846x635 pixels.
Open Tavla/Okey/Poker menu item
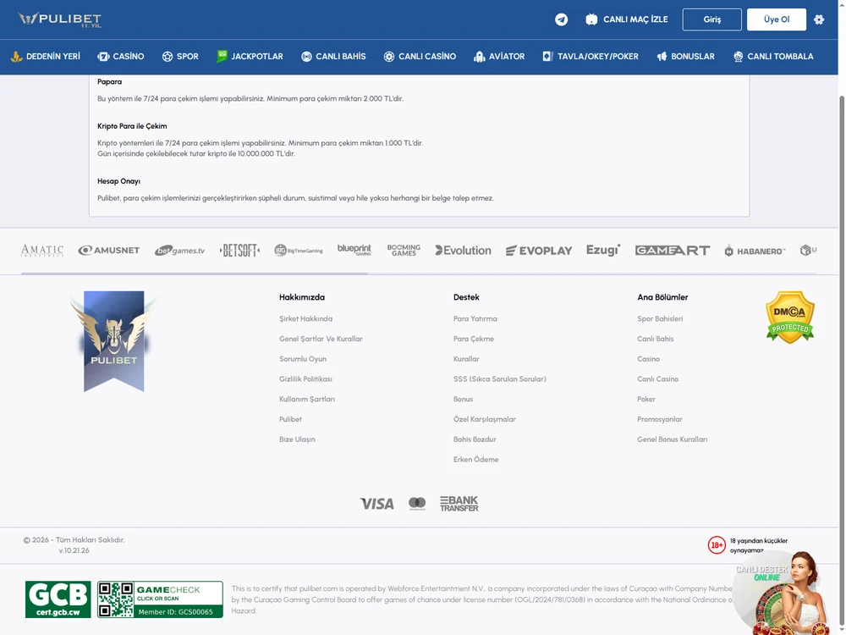(x=591, y=56)
